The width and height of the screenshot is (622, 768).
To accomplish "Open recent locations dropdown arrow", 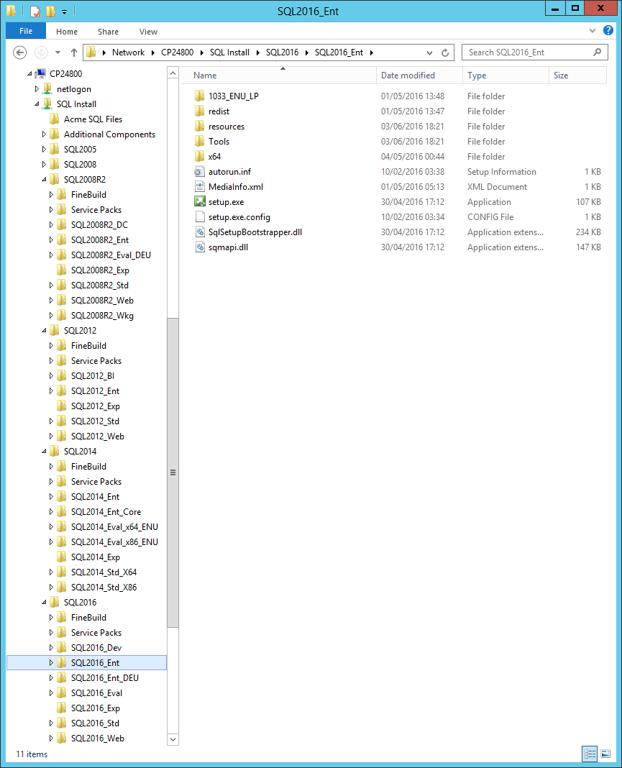I will [x=58, y=52].
